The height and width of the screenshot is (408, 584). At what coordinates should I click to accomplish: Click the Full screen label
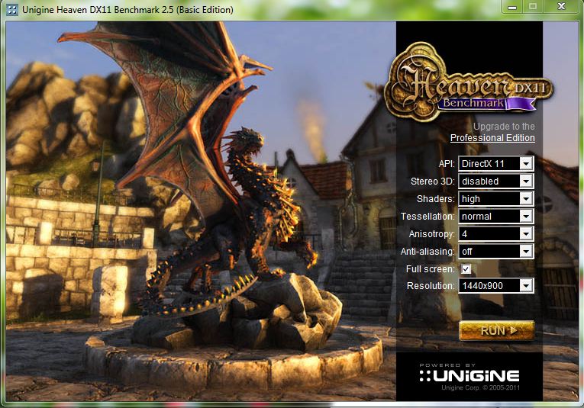click(431, 269)
